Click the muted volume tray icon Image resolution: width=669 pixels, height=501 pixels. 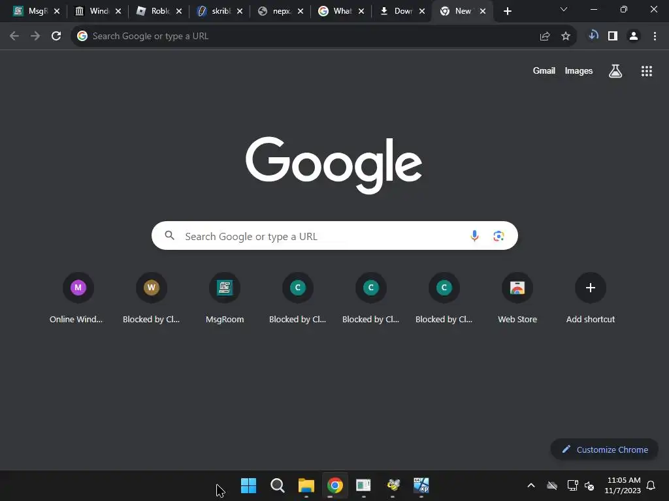pos(589,485)
